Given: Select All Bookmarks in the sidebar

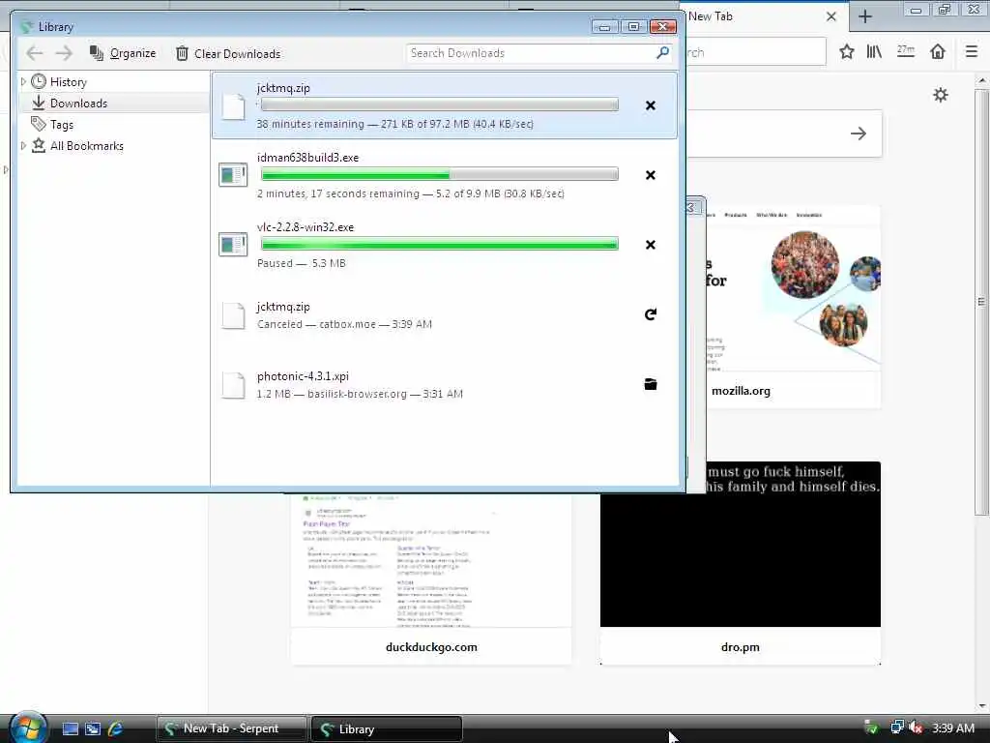Looking at the screenshot, I should click(86, 146).
